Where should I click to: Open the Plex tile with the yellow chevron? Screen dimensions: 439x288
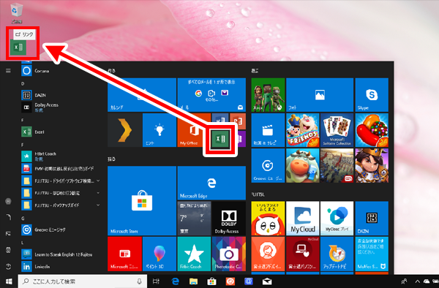124,130
